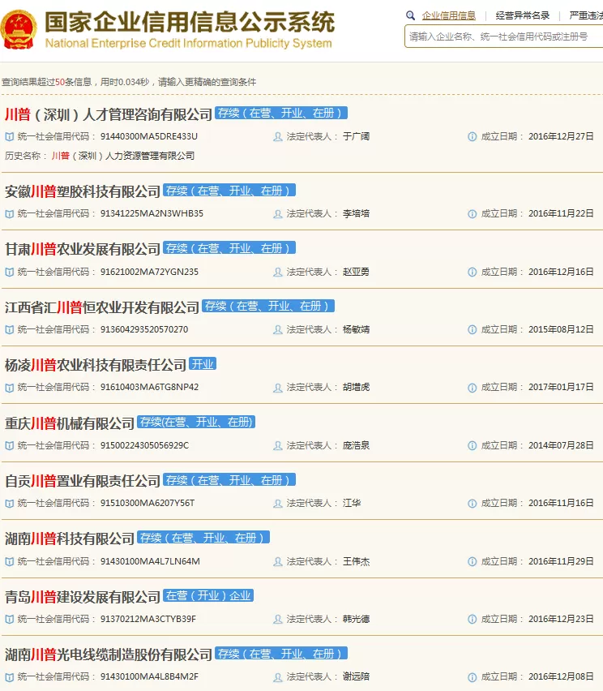Click credit code icon for 91341225MA2N3WHB35

pos(9,214)
